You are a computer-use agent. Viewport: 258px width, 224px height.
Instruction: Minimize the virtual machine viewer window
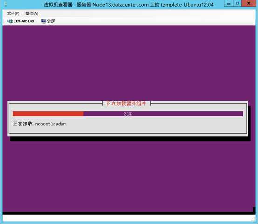(229, 3)
